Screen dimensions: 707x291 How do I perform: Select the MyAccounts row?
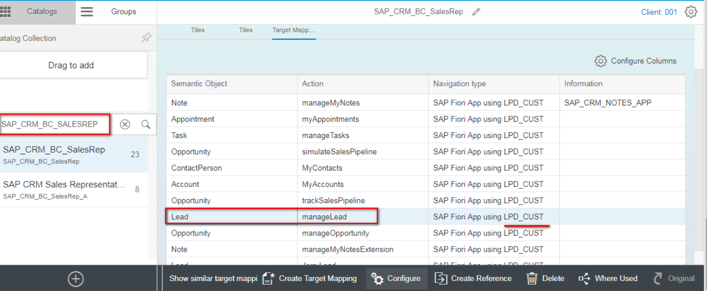pos(426,184)
